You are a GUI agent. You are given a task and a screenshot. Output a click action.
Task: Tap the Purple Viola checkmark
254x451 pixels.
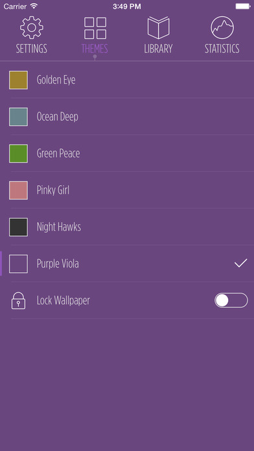click(x=241, y=264)
